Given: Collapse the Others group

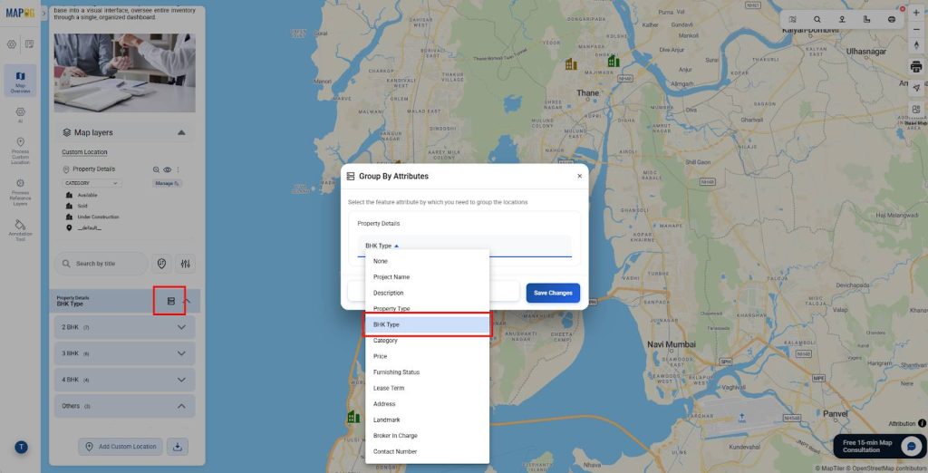Looking at the screenshot, I should pos(124,406).
